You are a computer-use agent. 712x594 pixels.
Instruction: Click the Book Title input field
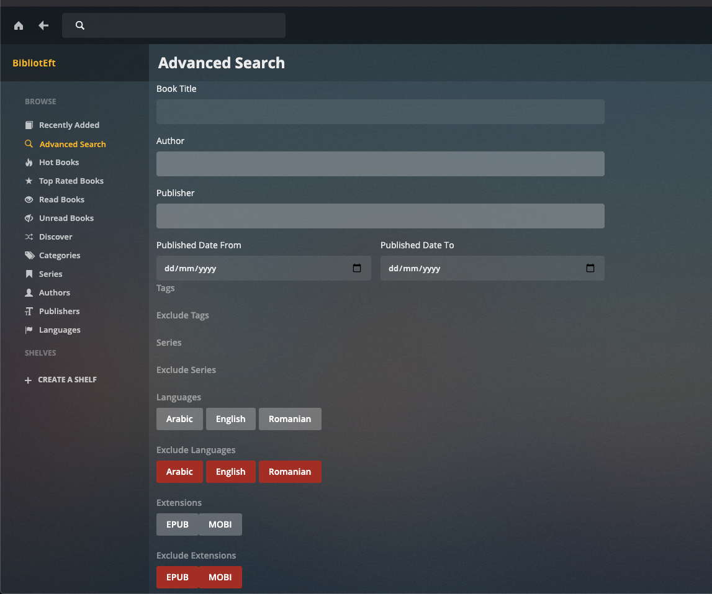click(381, 112)
